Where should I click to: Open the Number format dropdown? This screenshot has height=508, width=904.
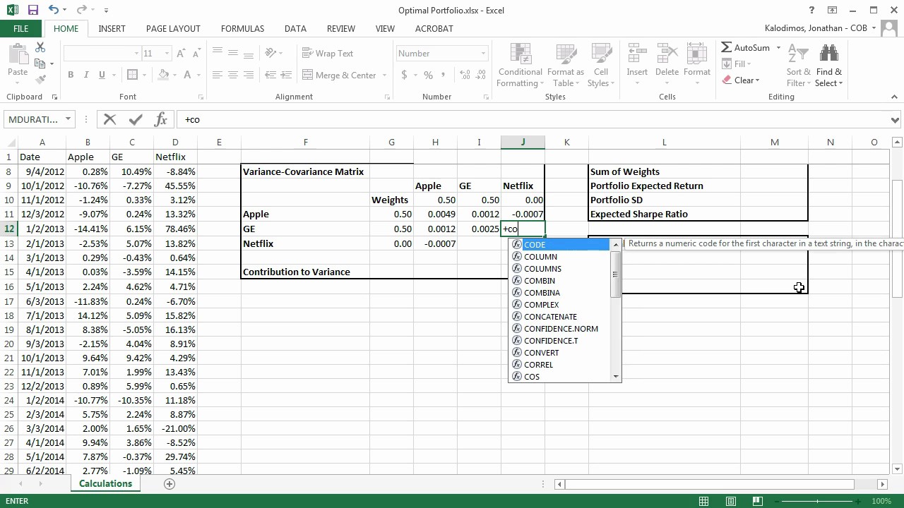[484, 54]
